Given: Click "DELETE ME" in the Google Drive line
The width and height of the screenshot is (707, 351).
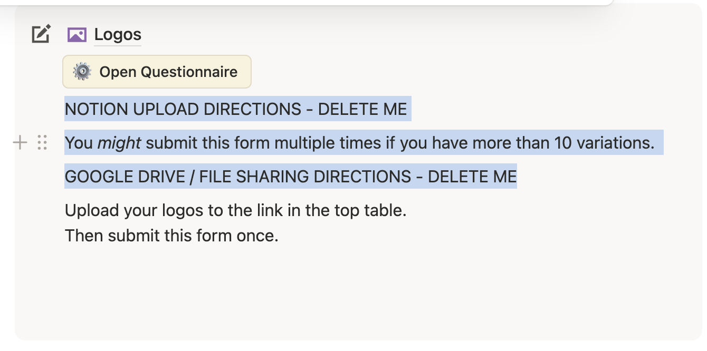Looking at the screenshot, I should coord(472,177).
